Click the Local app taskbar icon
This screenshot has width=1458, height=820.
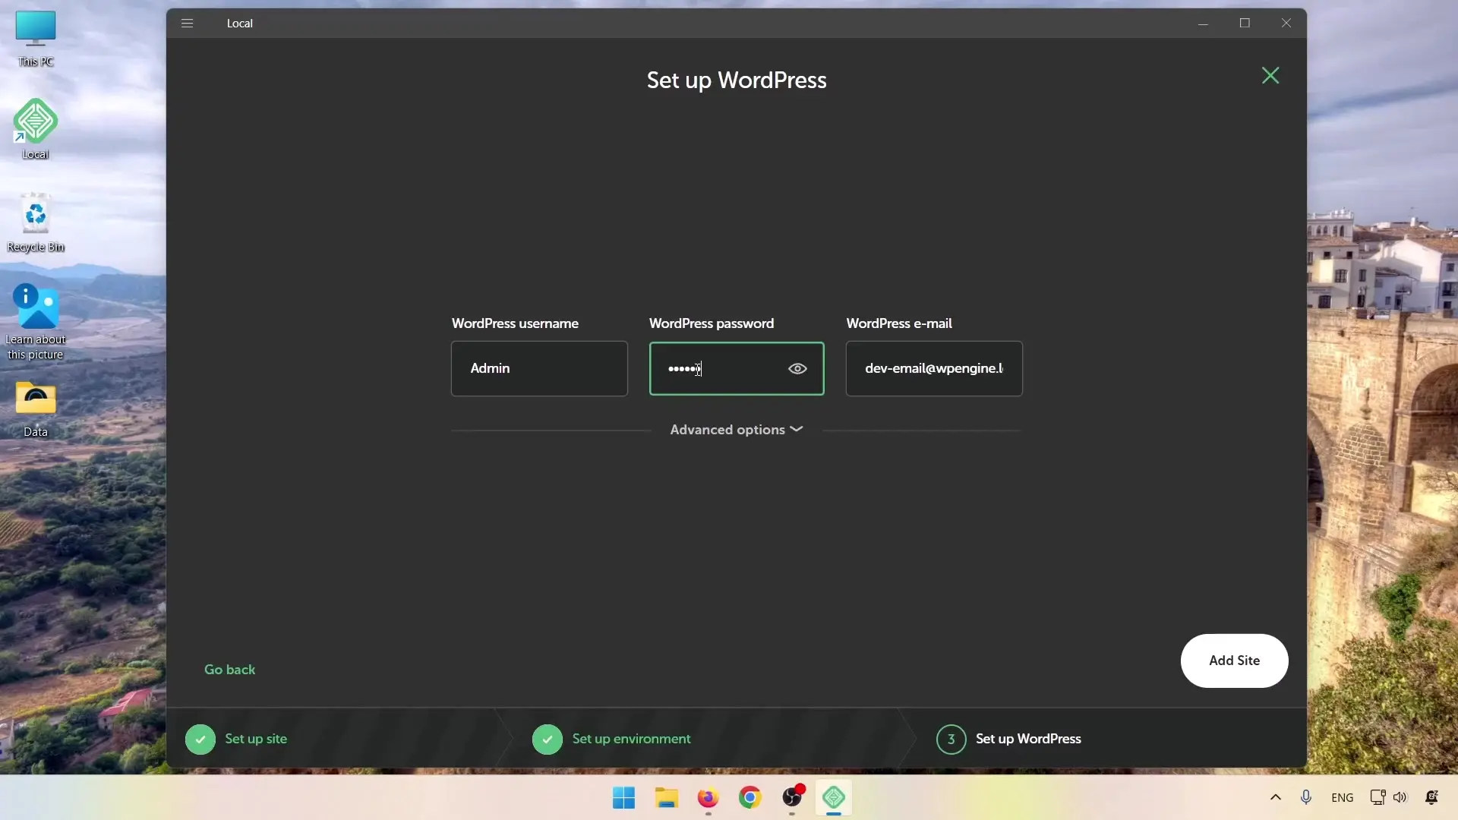[x=834, y=798]
